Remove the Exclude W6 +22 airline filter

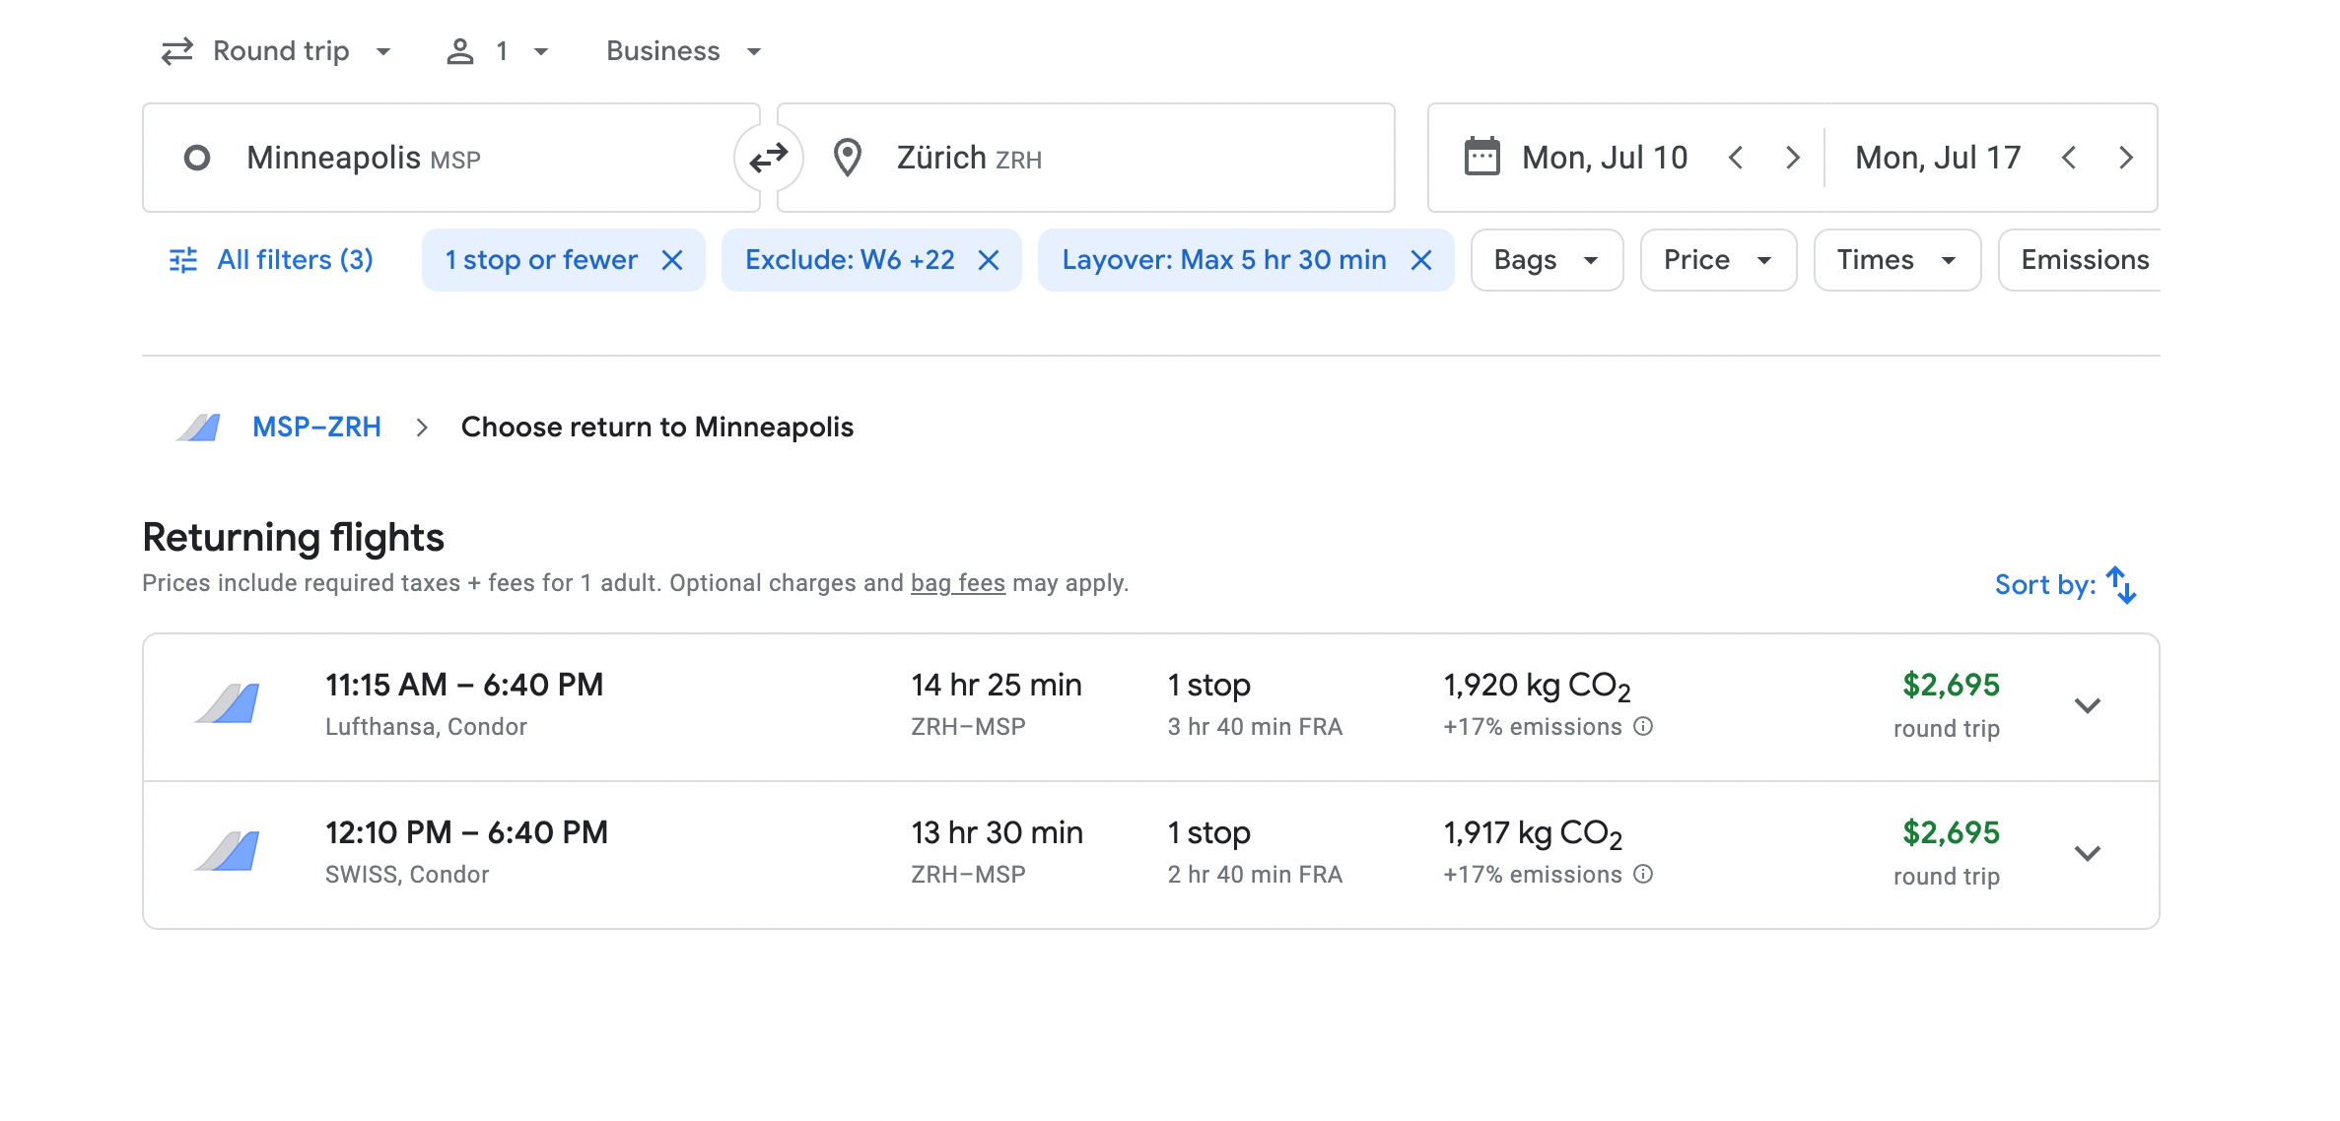[x=989, y=260]
